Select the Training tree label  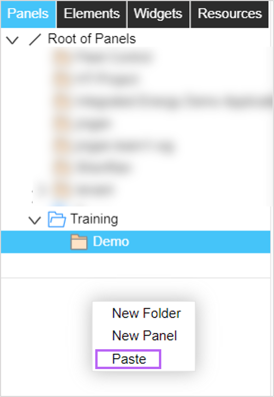[94, 219]
